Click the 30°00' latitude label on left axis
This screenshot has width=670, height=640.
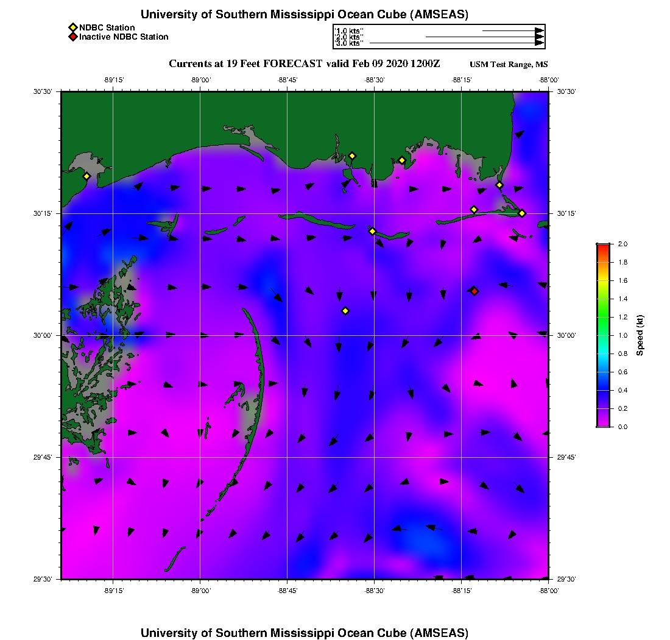[46, 335]
